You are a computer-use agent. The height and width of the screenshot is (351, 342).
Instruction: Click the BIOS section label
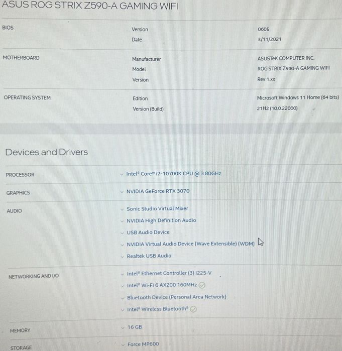point(8,28)
